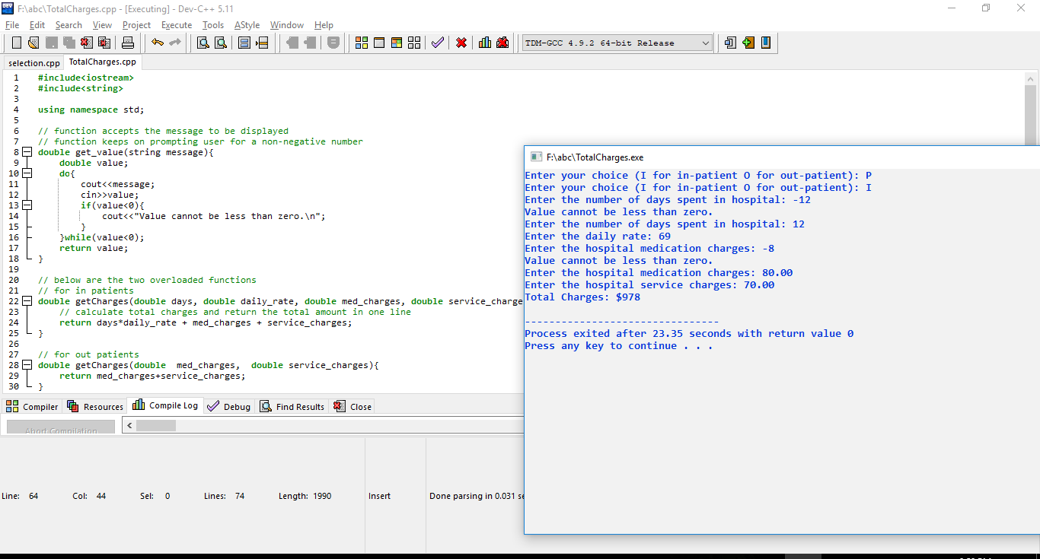Stop execution using the red X icon
Screen dimensions: 1040x559
pos(461,43)
